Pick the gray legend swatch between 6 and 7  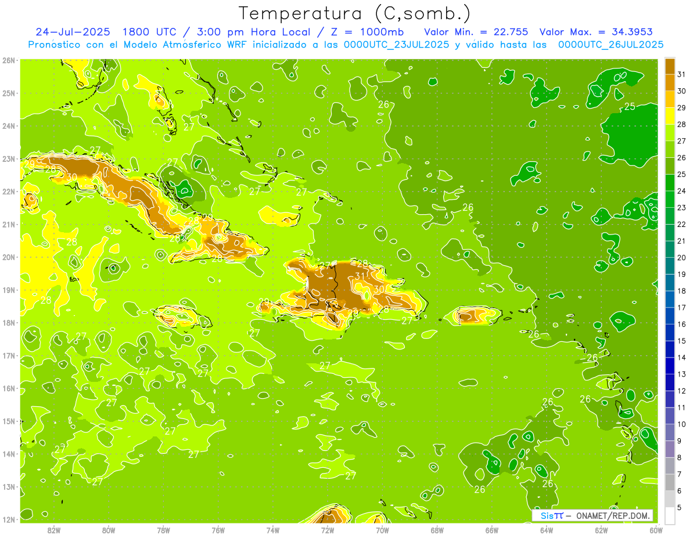pos(670,482)
